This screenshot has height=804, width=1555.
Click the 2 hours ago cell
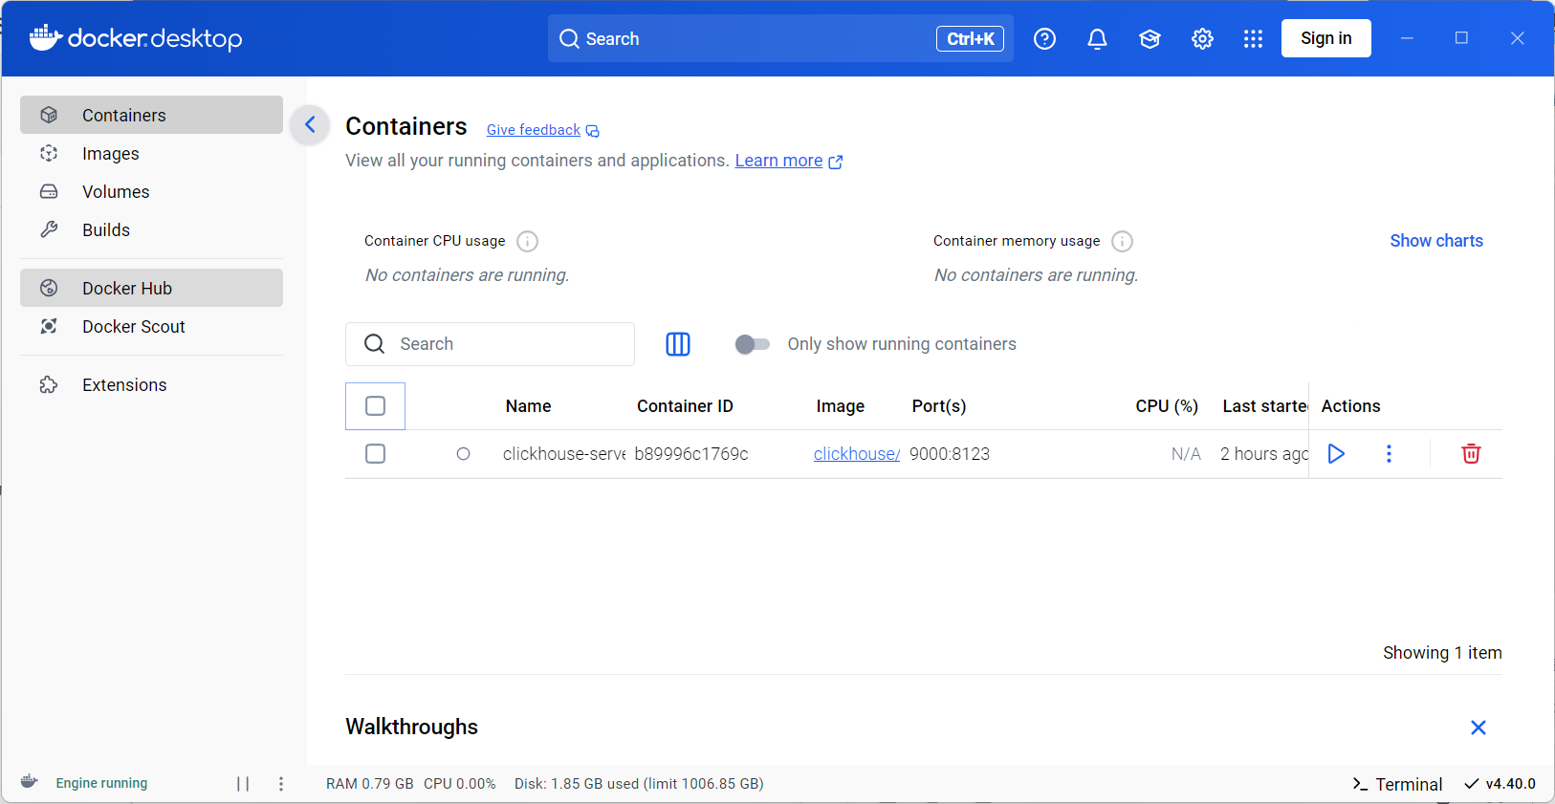[1264, 454]
